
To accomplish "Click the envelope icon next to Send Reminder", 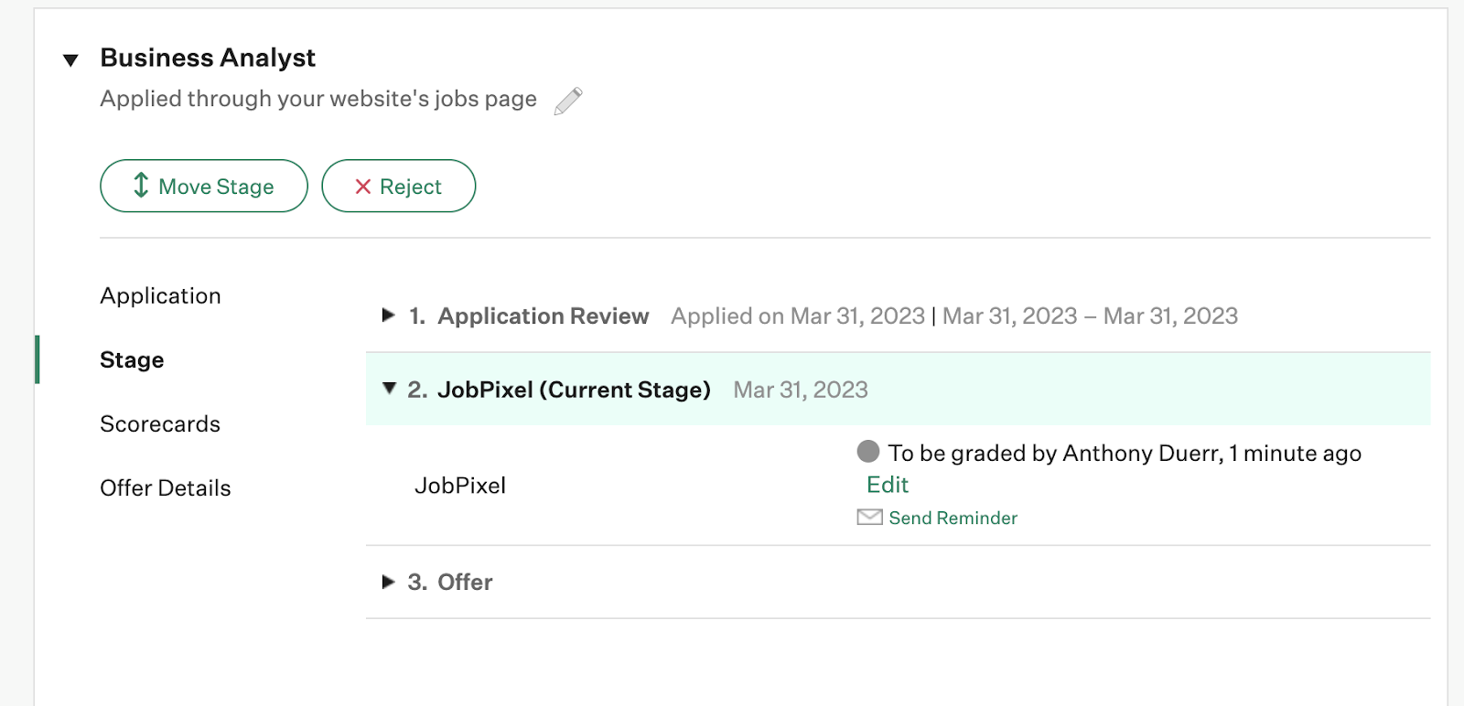I will click(869, 518).
